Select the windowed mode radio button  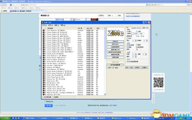point(127,31)
